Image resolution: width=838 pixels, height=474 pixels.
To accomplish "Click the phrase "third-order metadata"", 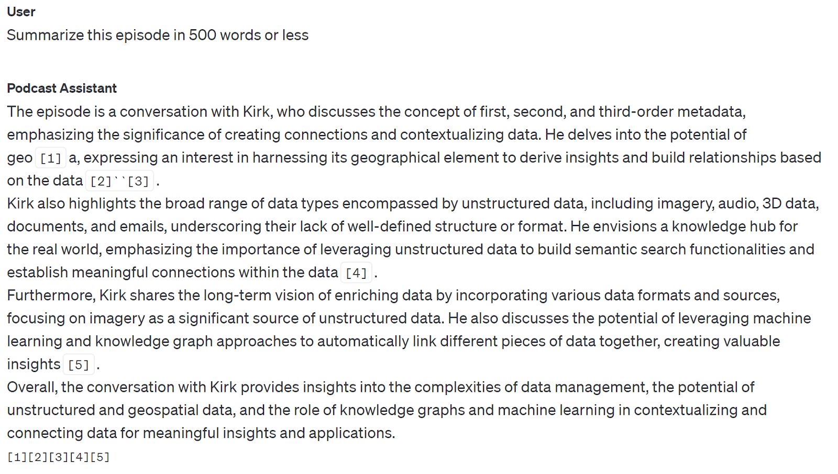I will [x=671, y=112].
